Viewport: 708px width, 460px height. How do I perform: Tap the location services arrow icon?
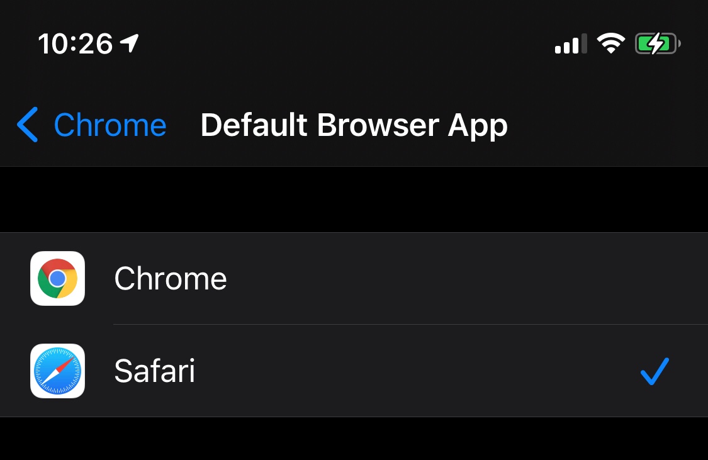pyautogui.click(x=130, y=43)
